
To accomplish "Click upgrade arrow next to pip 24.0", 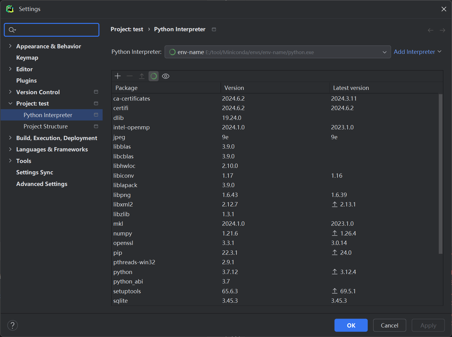I will [x=335, y=253].
